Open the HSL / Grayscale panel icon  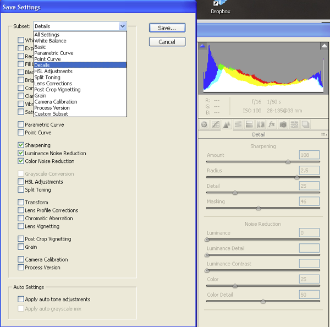pyautogui.click(x=238, y=124)
